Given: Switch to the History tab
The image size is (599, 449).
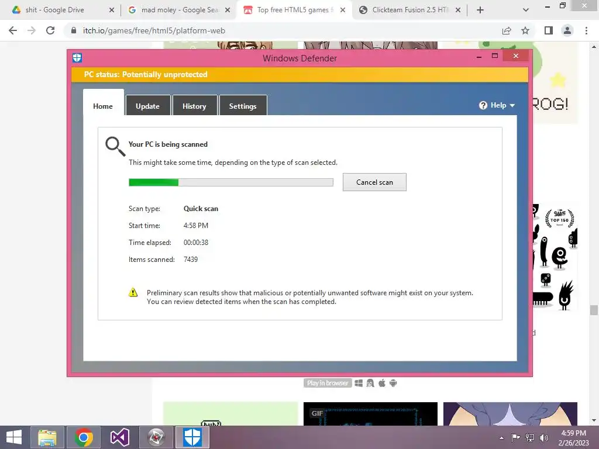Looking at the screenshot, I should (194, 106).
